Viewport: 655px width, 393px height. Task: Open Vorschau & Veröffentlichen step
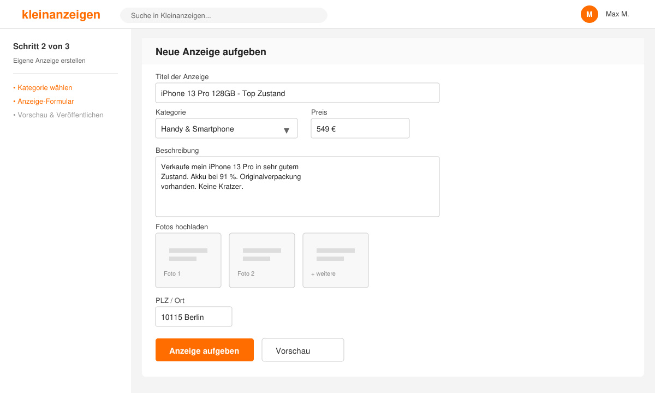(x=58, y=115)
